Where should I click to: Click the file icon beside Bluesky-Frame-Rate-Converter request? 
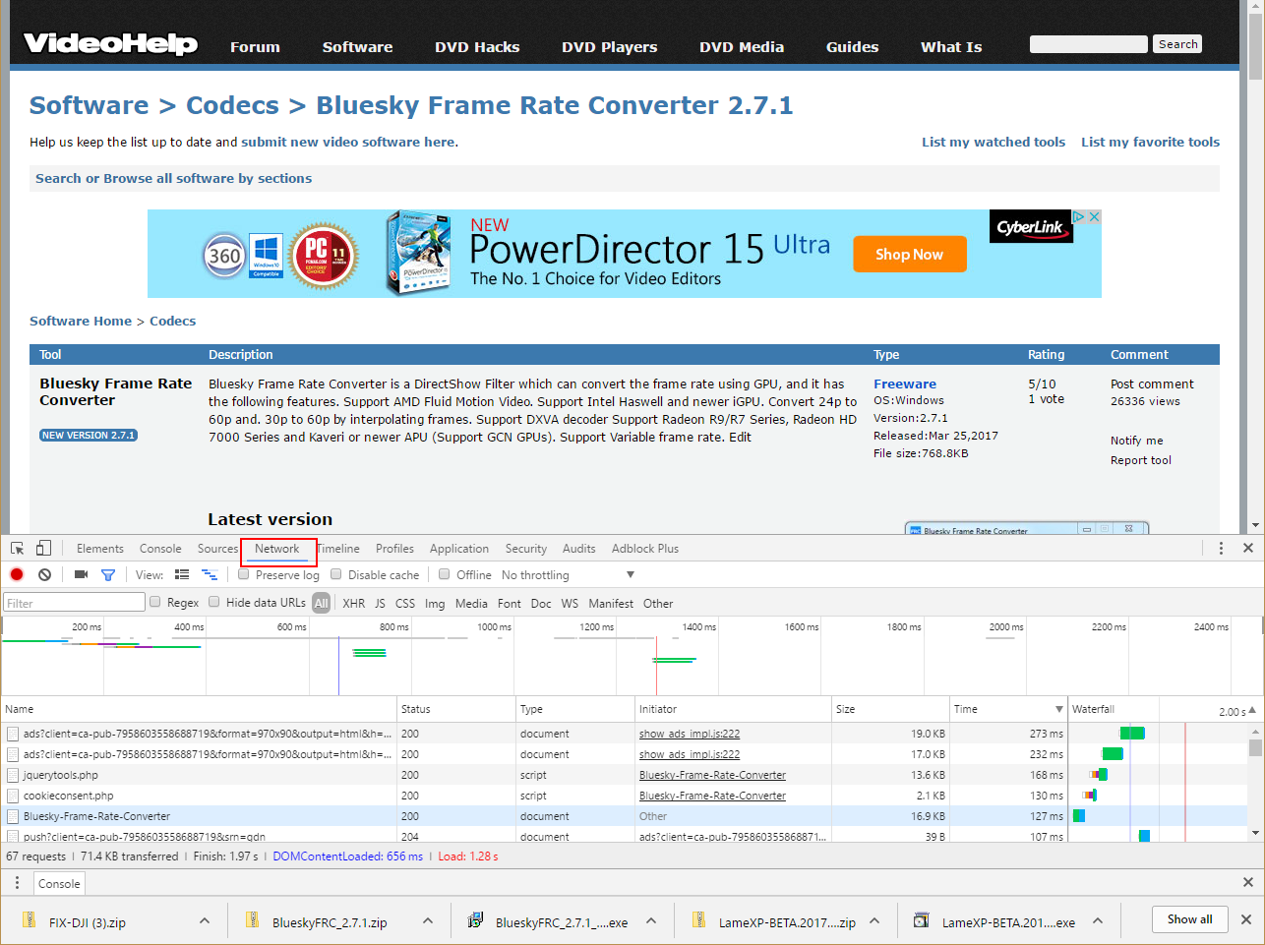click(13, 816)
